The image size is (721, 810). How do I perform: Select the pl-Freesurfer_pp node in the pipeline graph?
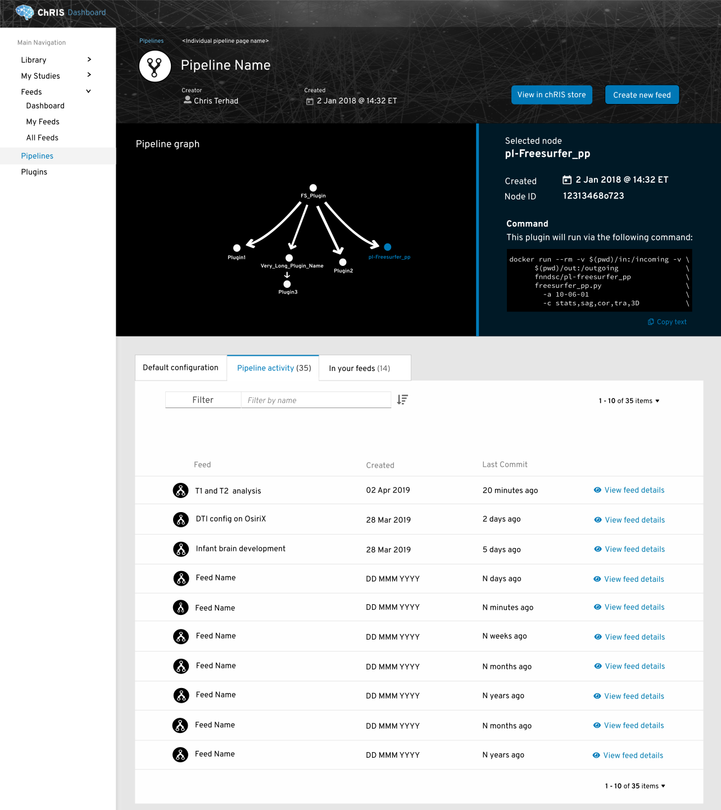387,247
